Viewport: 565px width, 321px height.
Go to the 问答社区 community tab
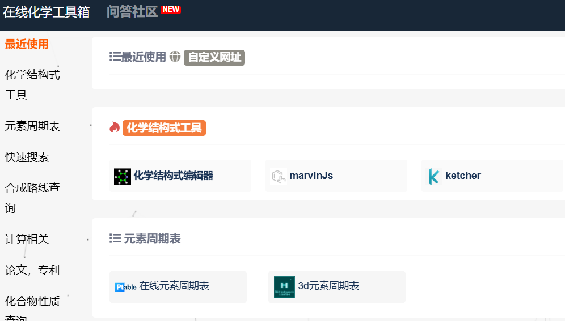tap(132, 12)
